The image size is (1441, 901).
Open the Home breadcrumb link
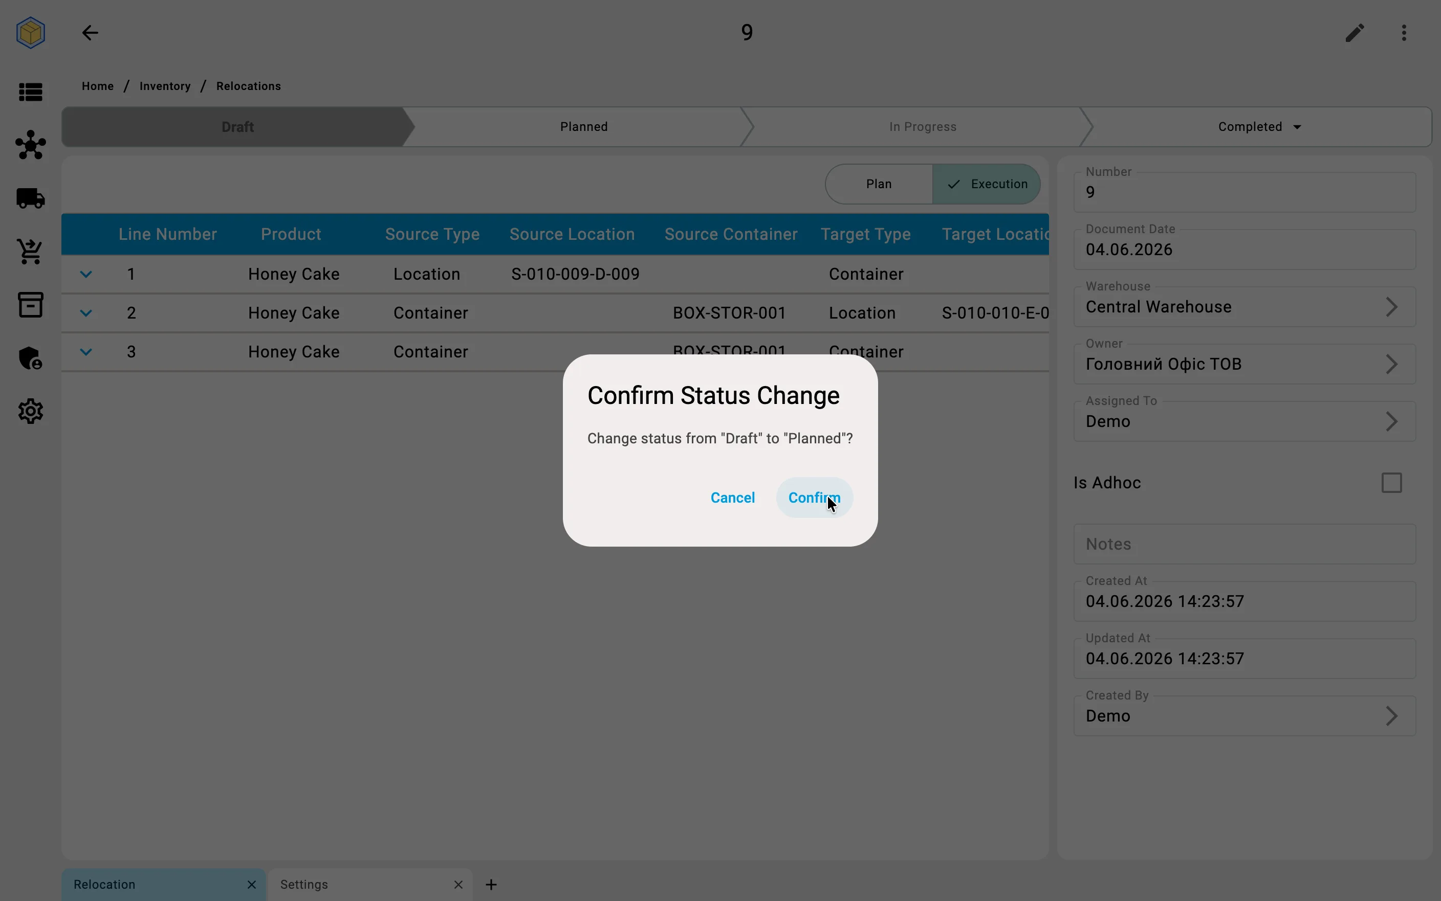point(98,86)
